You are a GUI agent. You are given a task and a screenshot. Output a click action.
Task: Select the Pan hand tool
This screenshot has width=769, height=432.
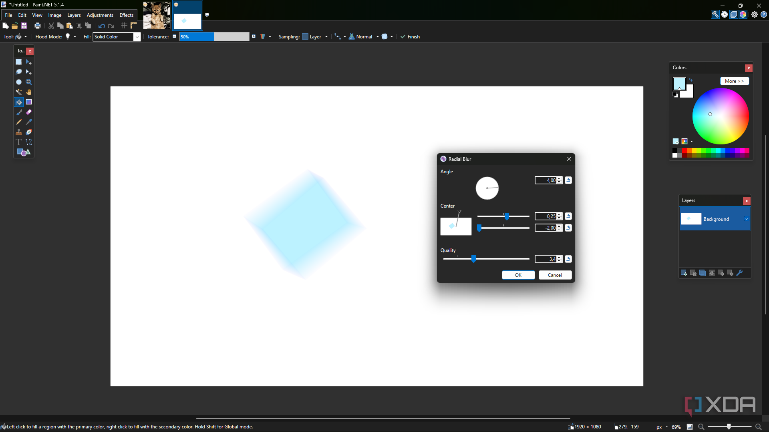[29, 92]
